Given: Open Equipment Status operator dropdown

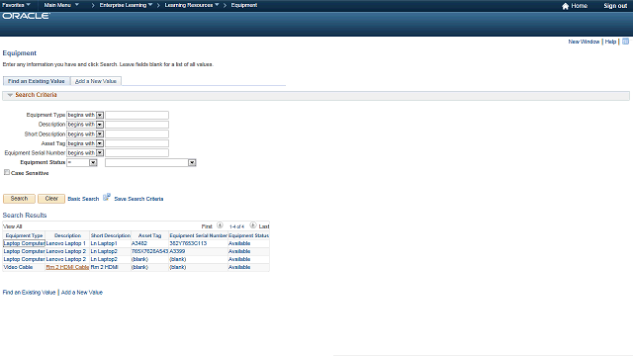Looking at the screenshot, I should 93,162.
